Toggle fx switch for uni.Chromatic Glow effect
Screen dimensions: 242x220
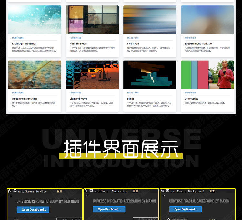tap(10, 191)
